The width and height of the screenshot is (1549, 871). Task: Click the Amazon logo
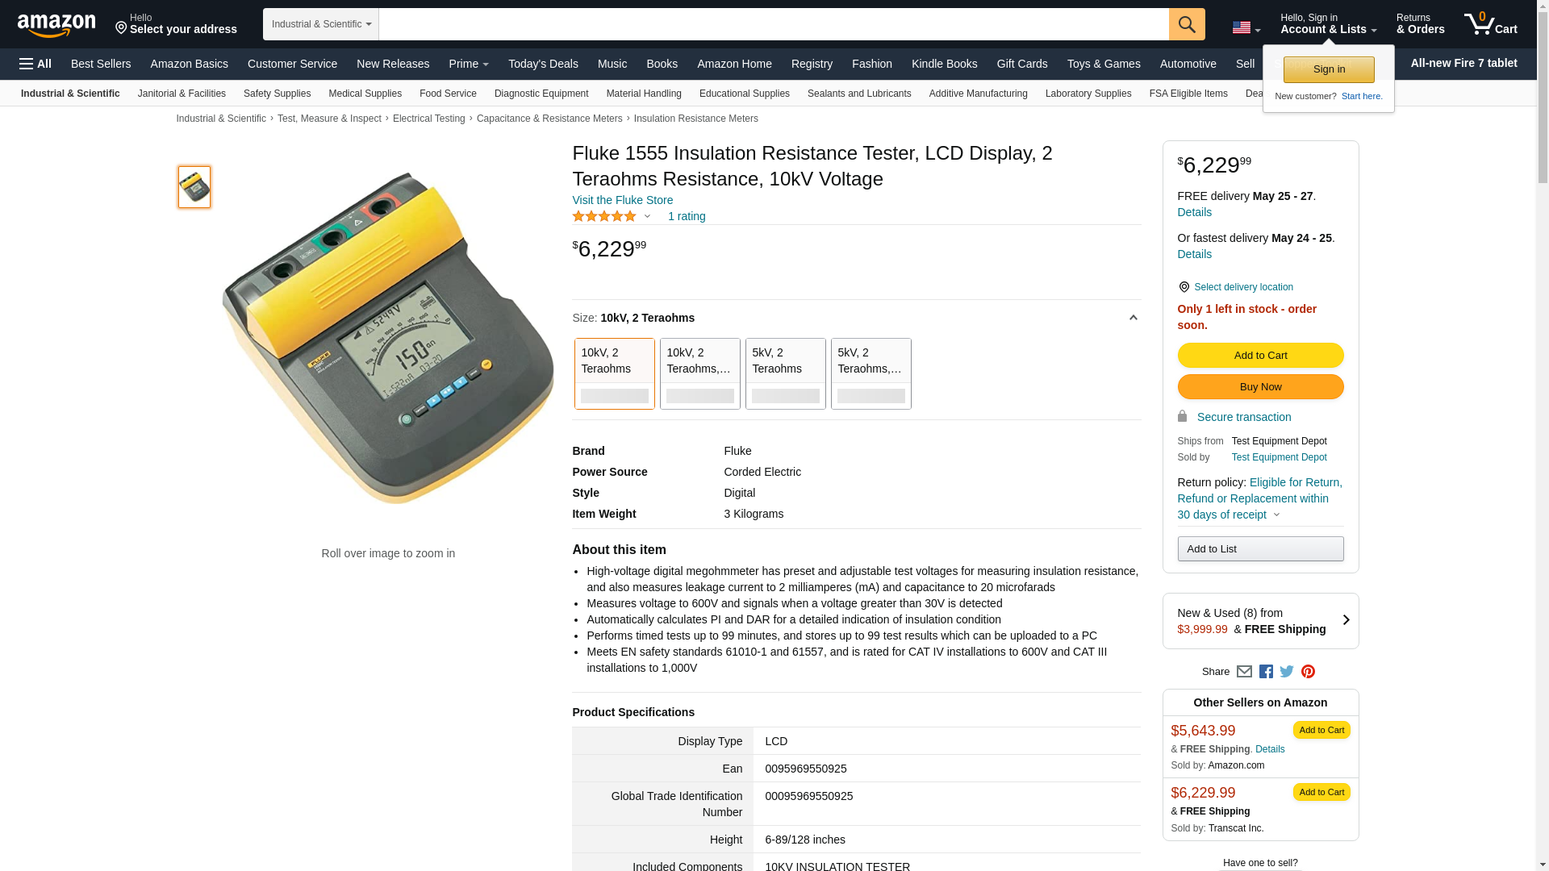pos(56,25)
